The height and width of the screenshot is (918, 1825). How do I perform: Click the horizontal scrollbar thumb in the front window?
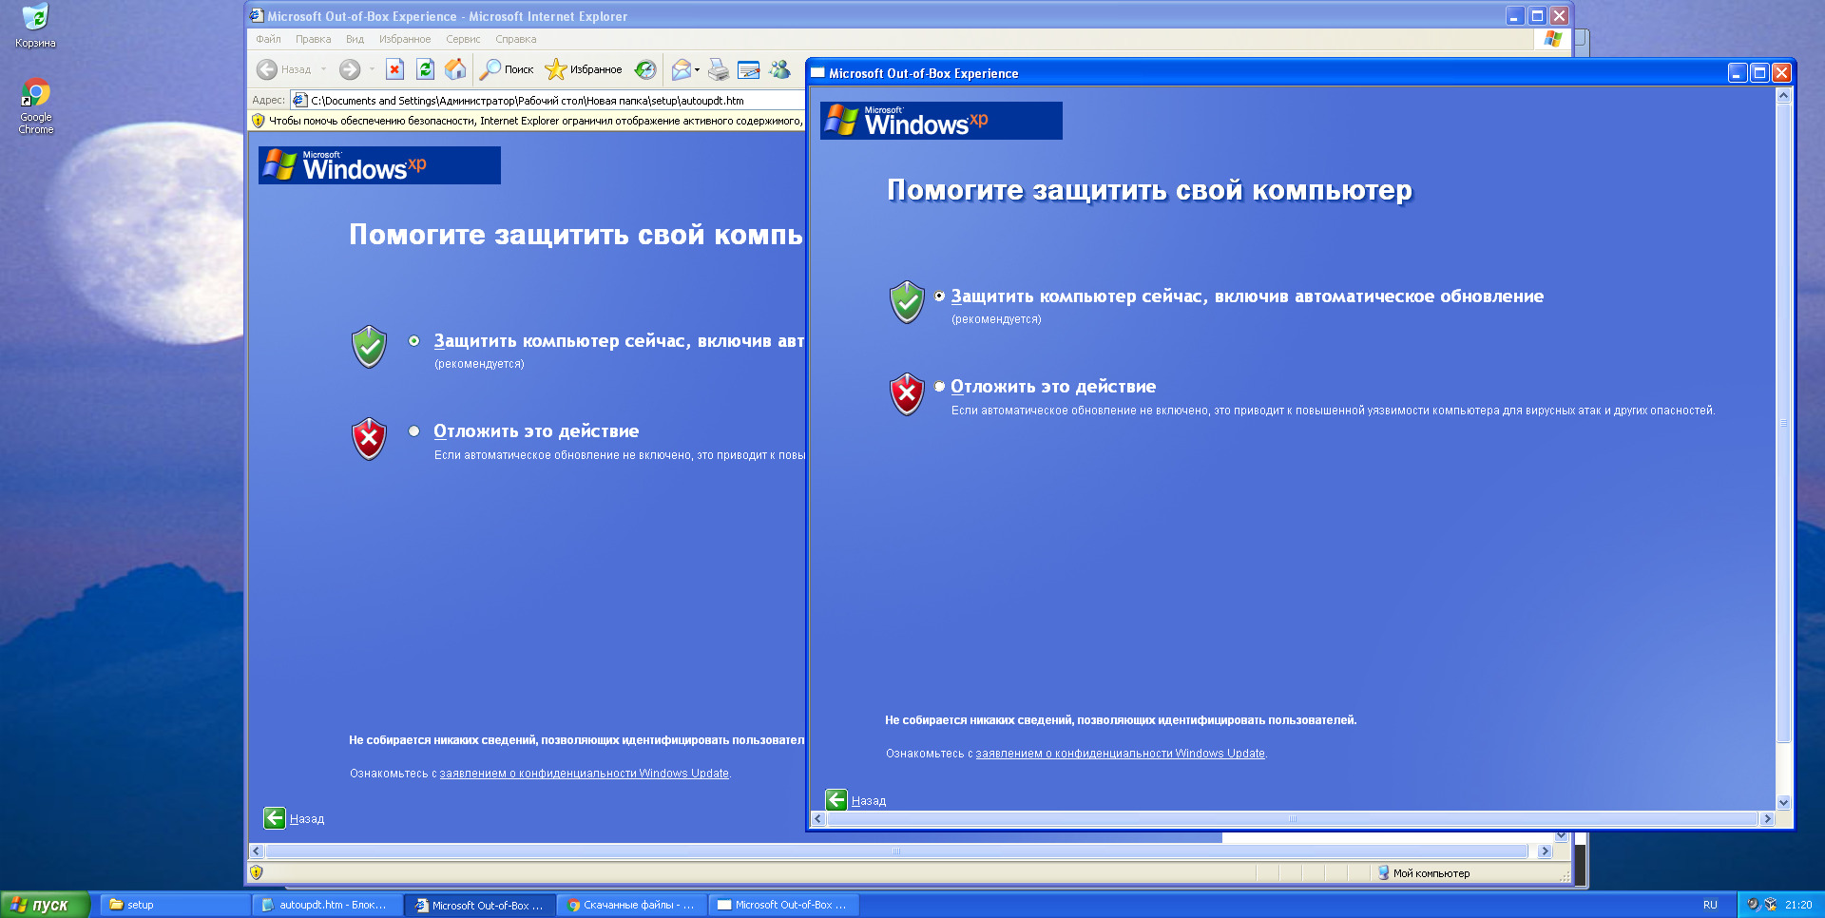tap(1293, 818)
